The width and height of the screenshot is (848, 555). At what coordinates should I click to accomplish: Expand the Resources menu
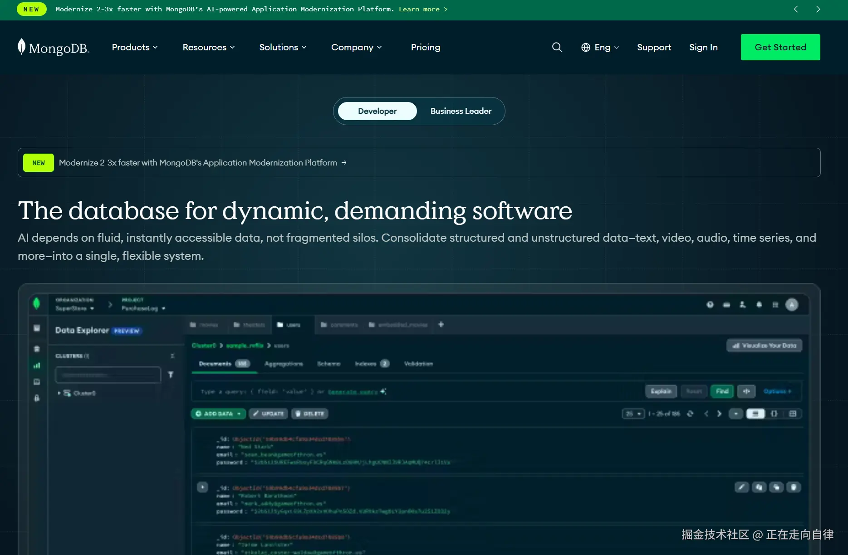209,47
